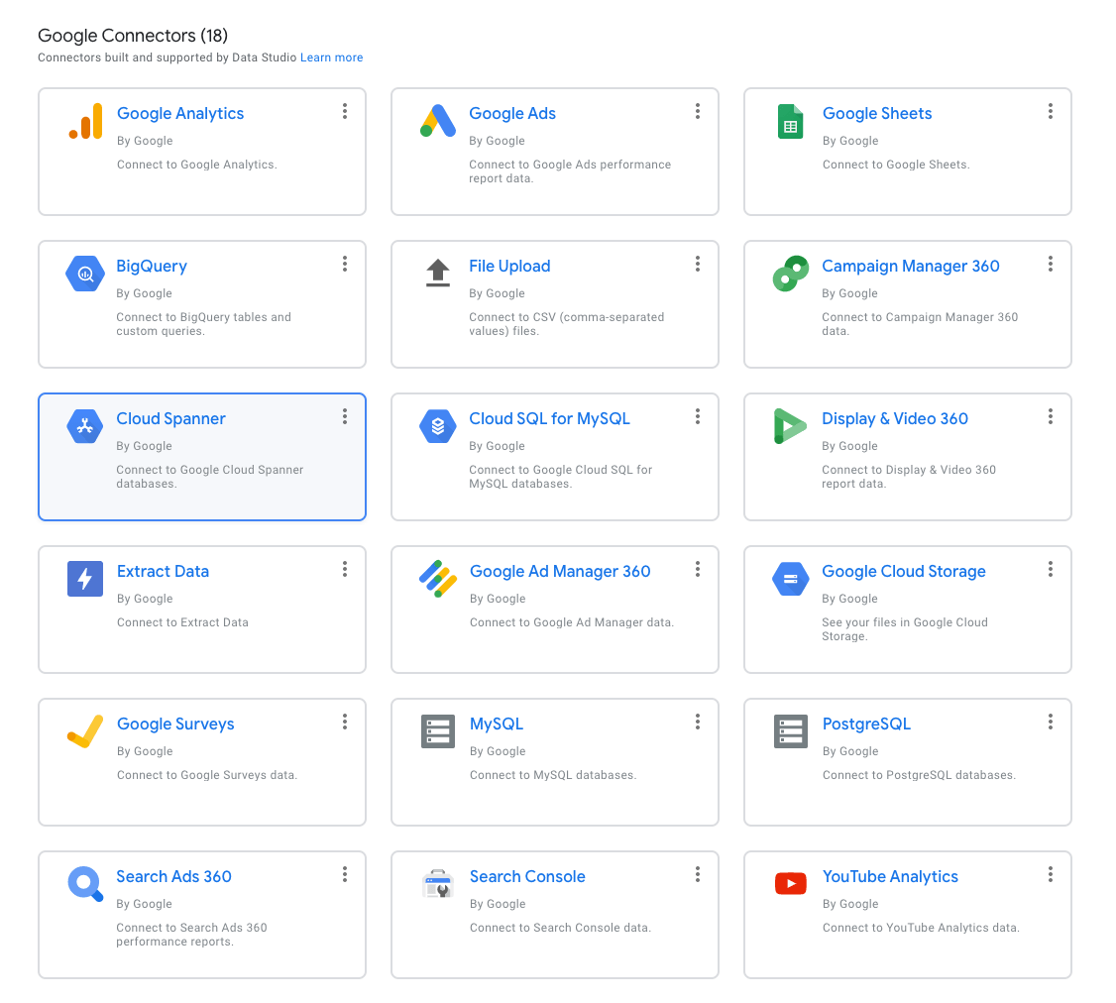Click the Display & Video 360 play icon
Viewport: 1116px width, 1003px height.
790,426
